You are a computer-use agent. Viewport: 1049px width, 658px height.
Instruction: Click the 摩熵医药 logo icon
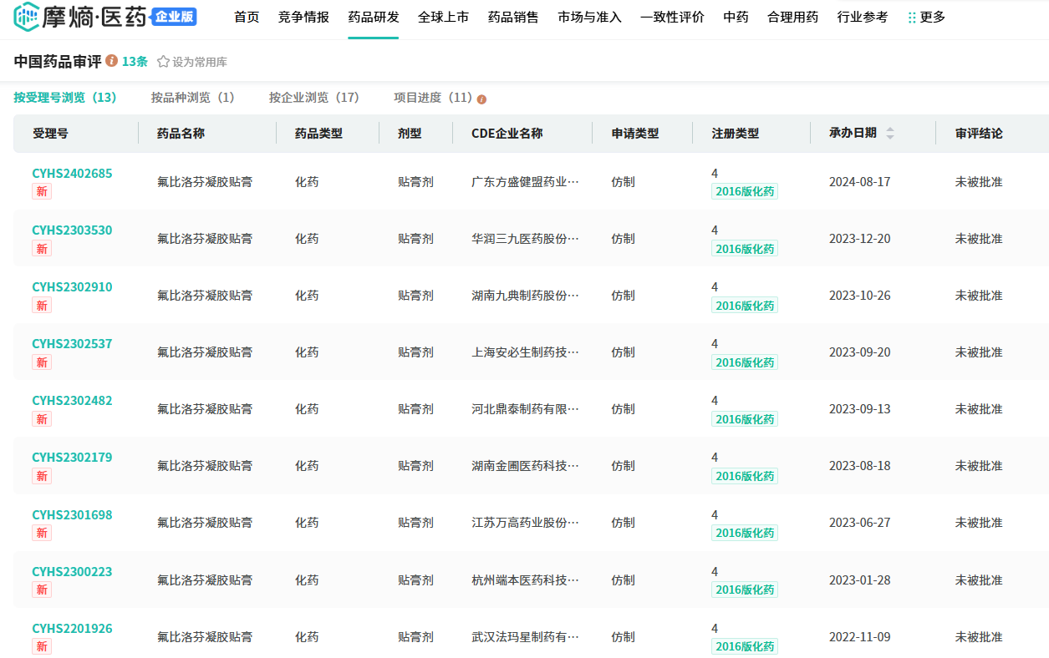click(26, 17)
